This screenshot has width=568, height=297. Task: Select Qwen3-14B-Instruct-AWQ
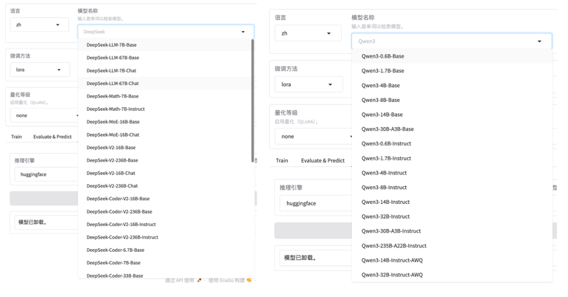[x=452, y=260]
